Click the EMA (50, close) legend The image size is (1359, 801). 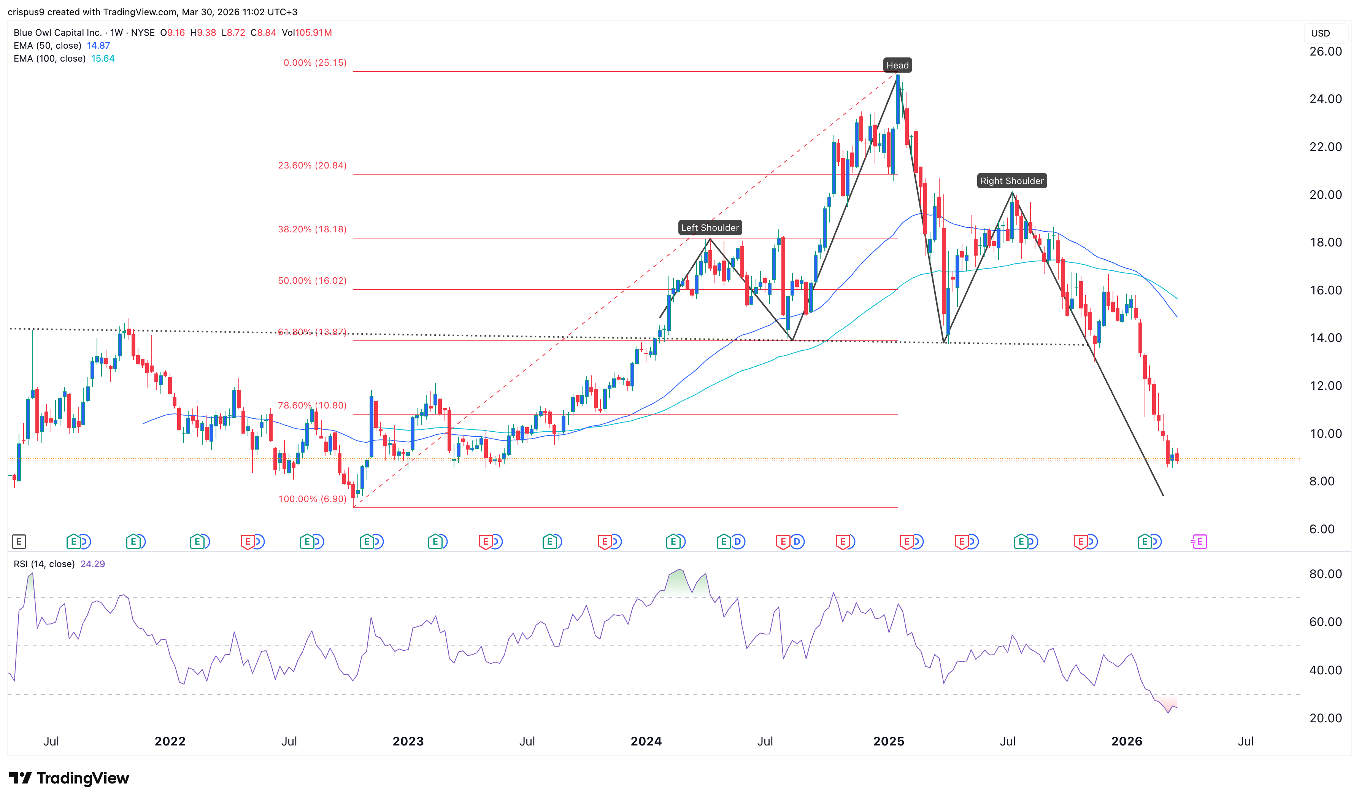point(48,46)
